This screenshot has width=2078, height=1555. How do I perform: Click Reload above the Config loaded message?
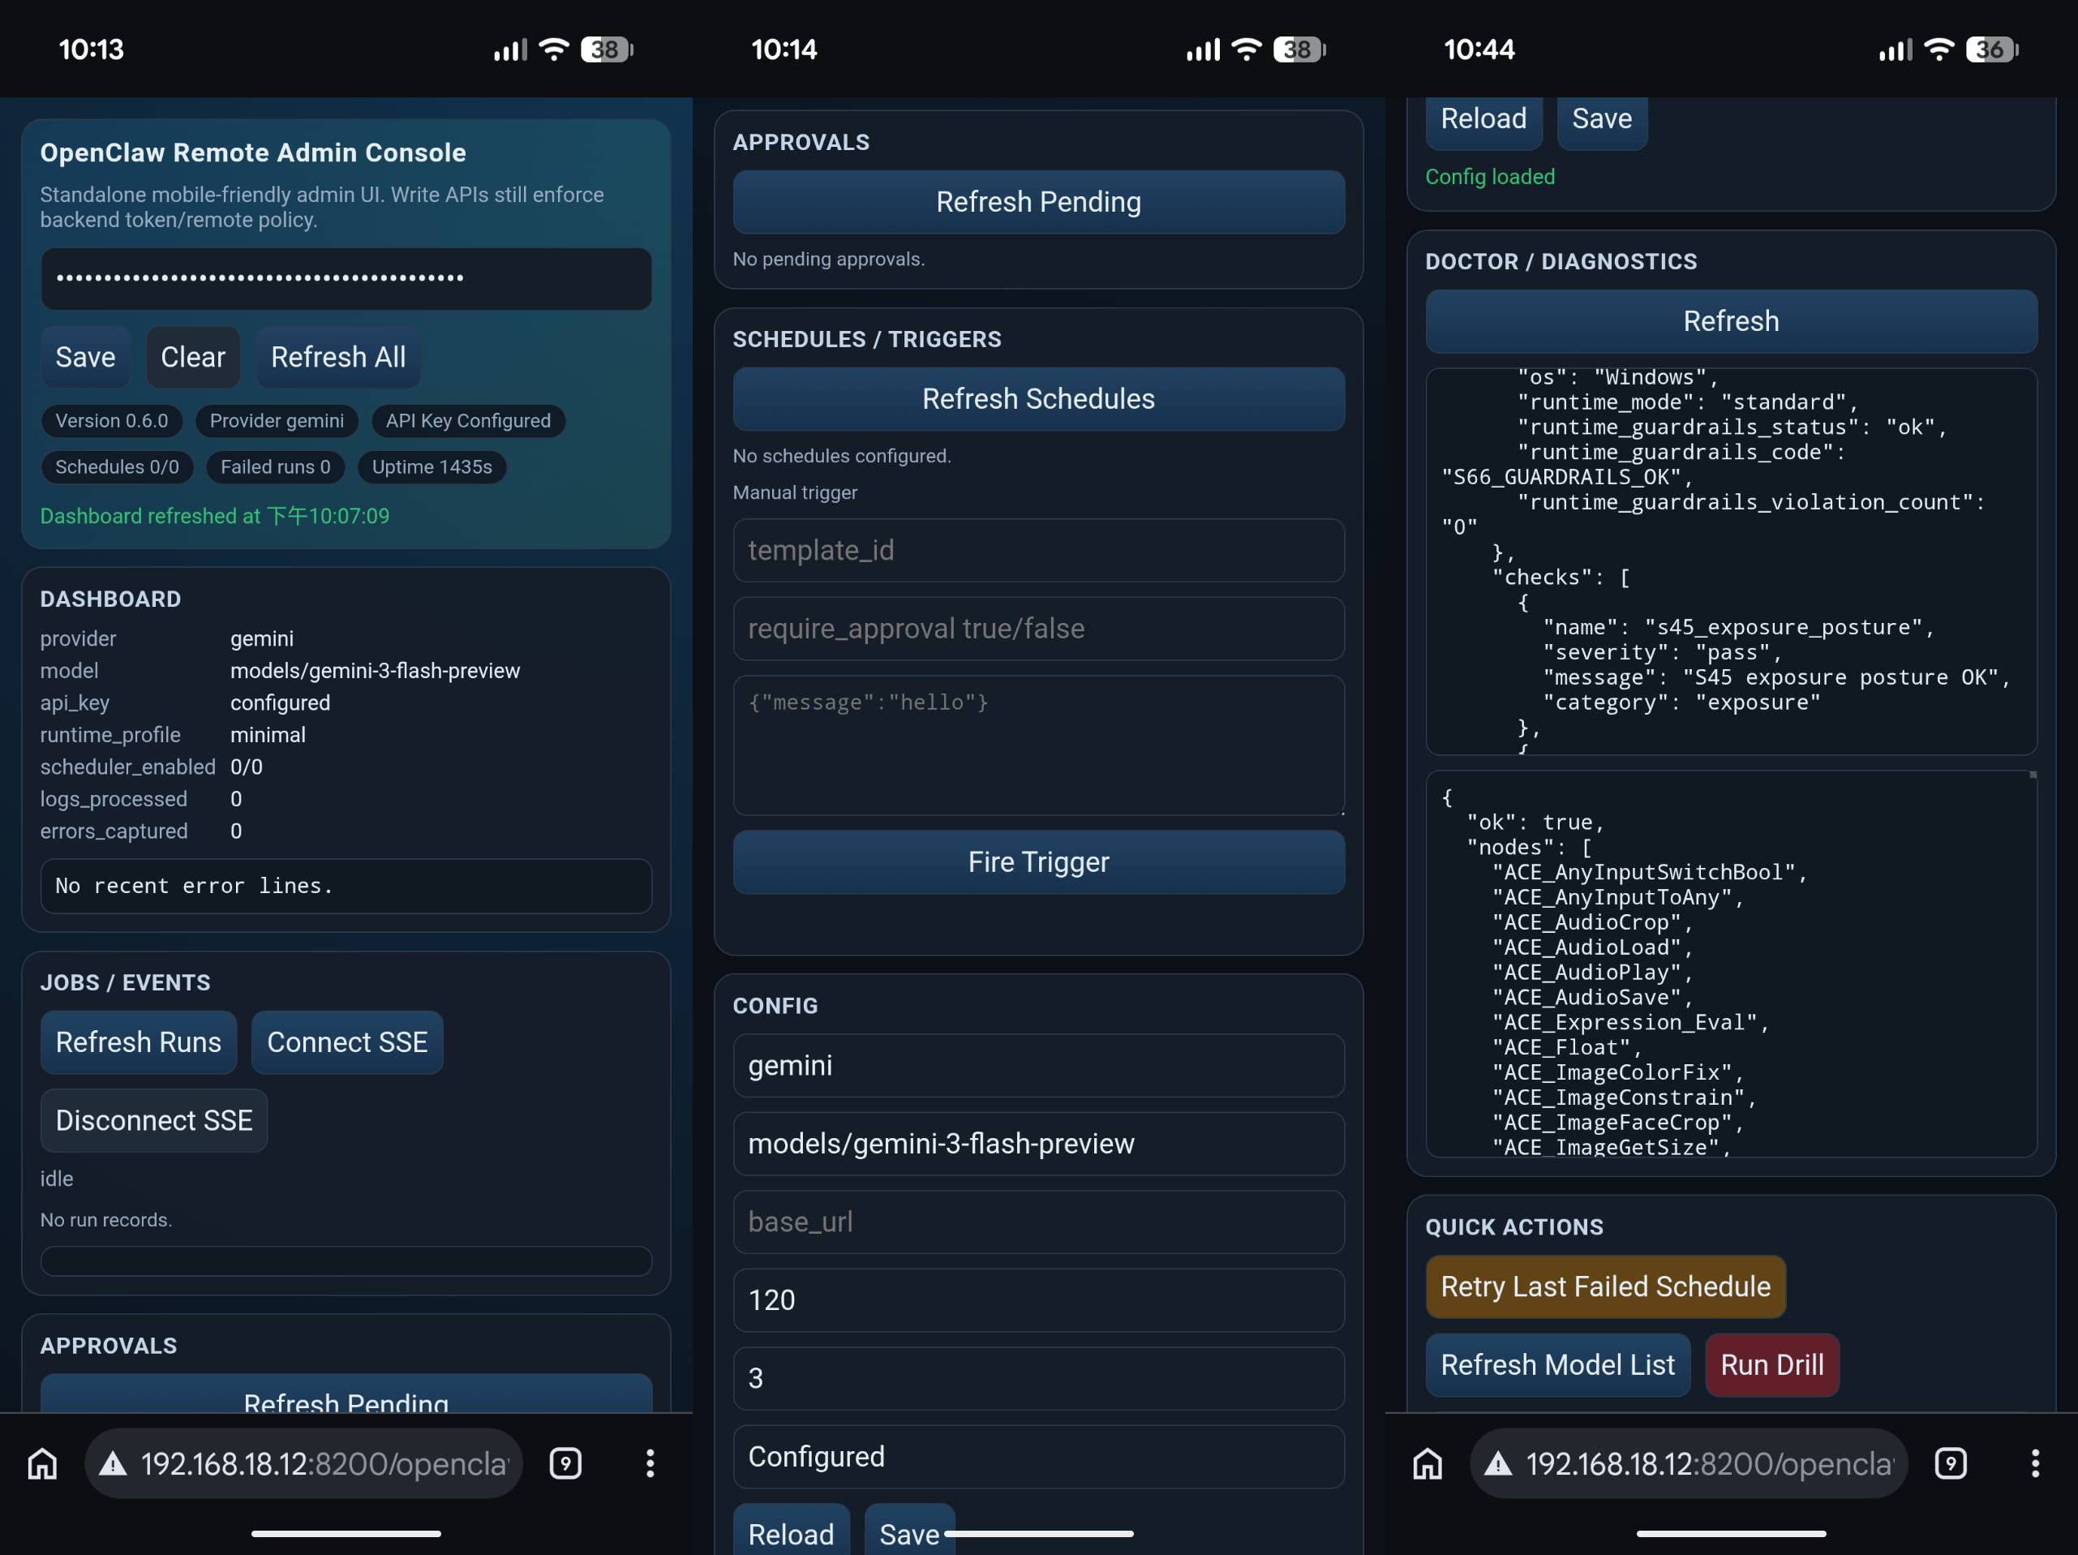1483,119
